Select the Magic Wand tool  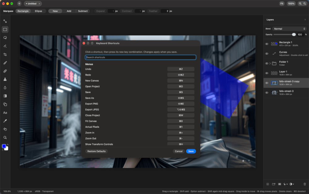(x=5, y=46)
